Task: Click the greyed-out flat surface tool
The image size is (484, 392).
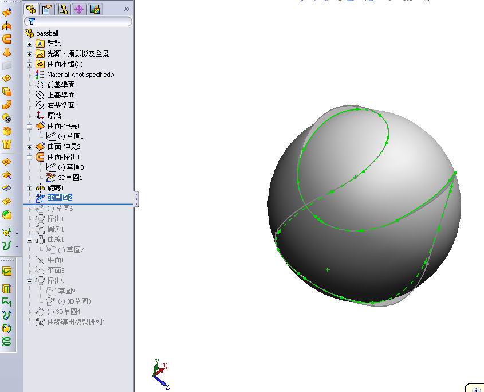Action: pos(7,65)
